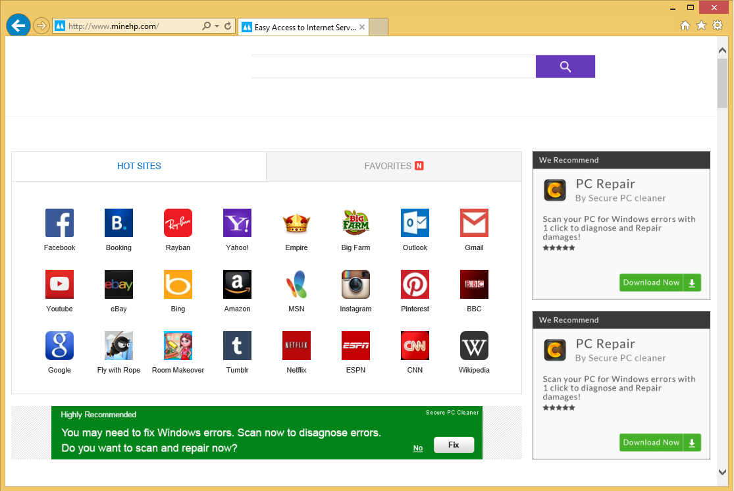Select the HOT SITES tab
Screen dimensions: 734x491
(x=139, y=166)
